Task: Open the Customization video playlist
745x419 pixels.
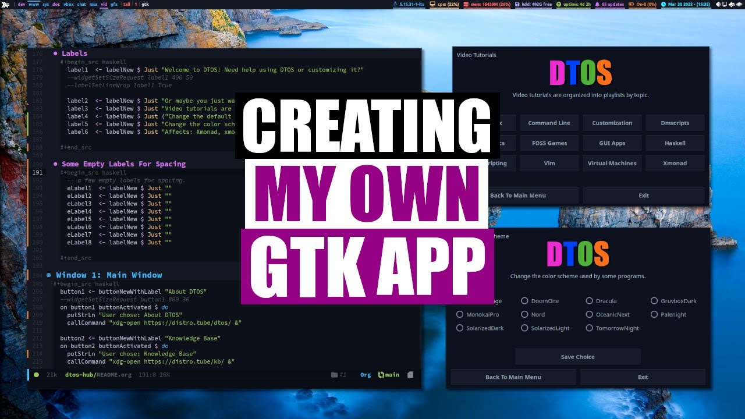Action: coord(612,123)
